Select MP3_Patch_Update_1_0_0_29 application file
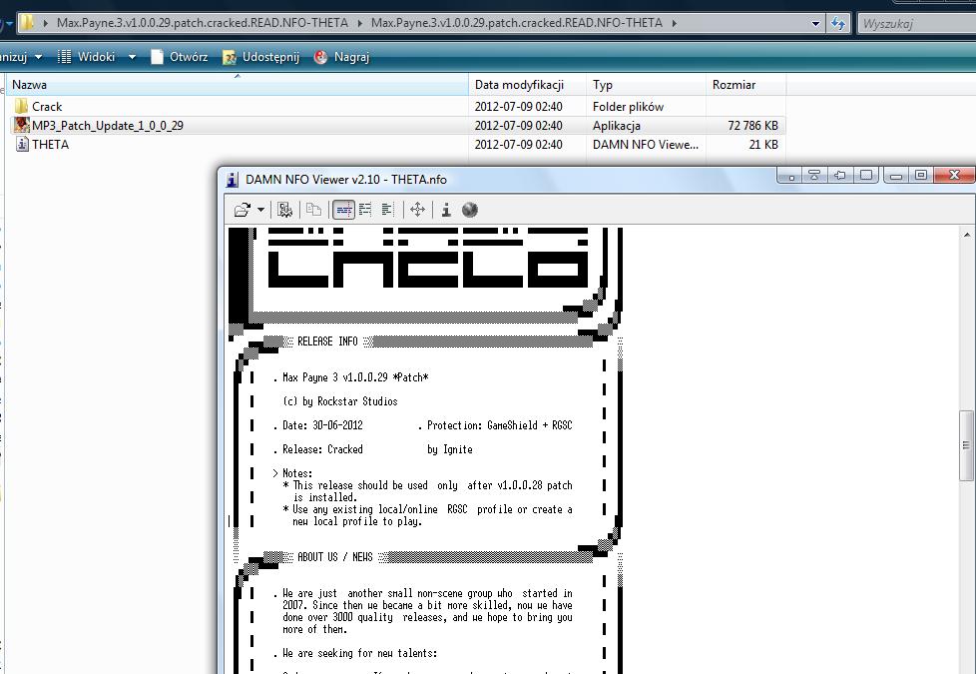The height and width of the screenshot is (674, 976). [x=108, y=125]
